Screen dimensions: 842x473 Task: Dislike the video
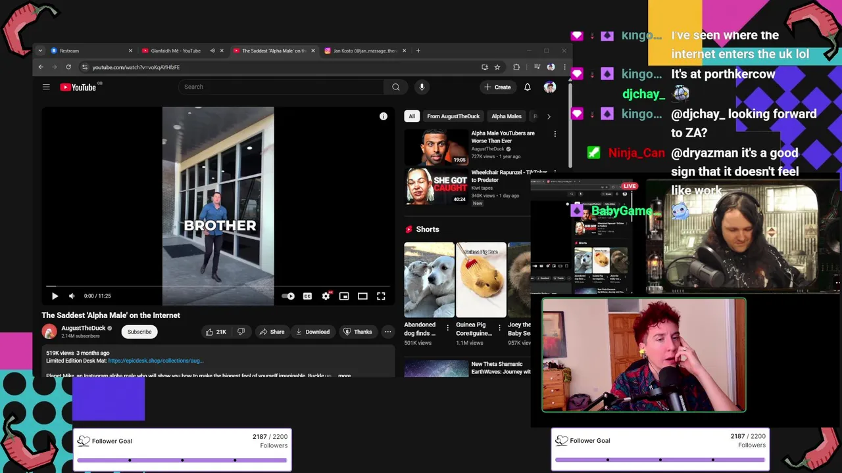(241, 332)
